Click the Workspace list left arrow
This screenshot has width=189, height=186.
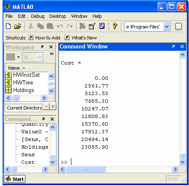coord(8,98)
